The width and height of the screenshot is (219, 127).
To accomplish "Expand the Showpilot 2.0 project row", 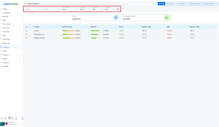I will click(26, 34).
